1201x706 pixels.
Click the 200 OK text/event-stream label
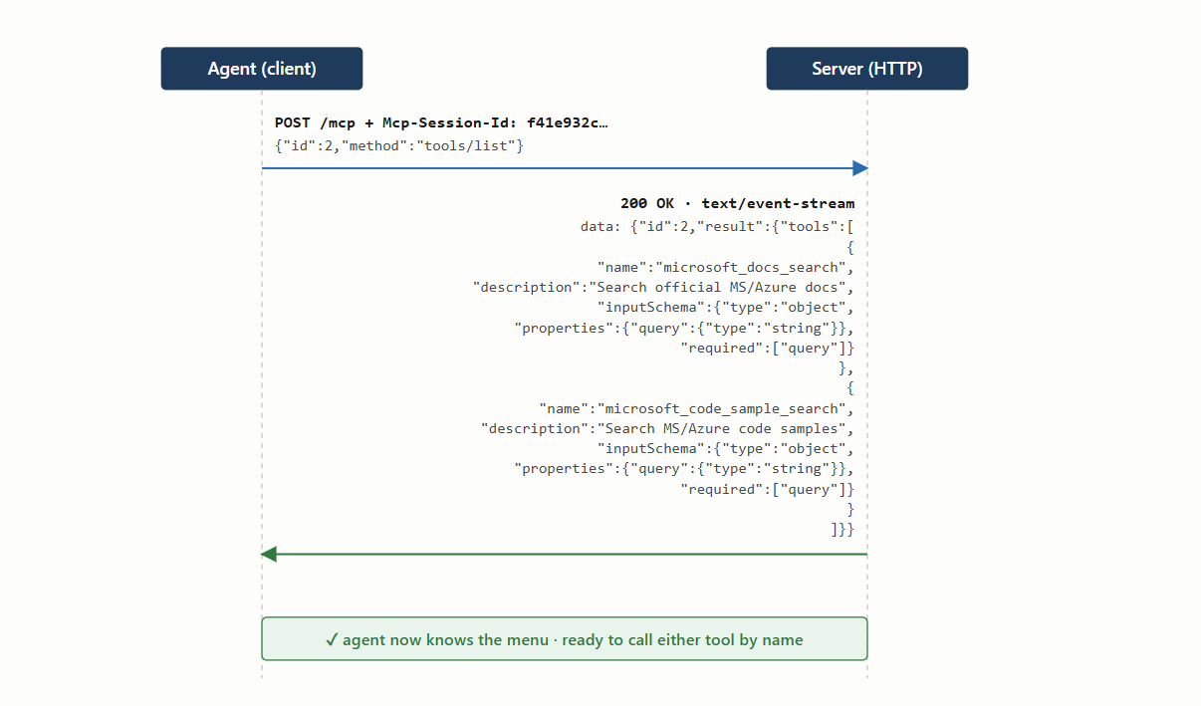click(x=737, y=203)
